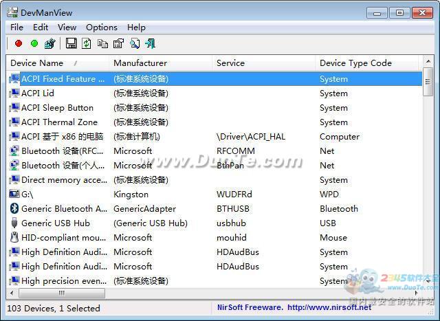The width and height of the screenshot is (440, 321).
Task: Open the Help menu
Action: [136, 27]
